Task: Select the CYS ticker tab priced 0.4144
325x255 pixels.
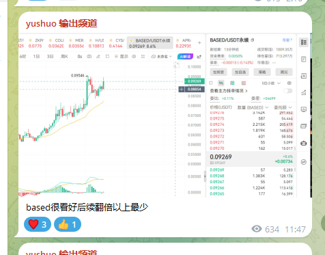Action: (x=117, y=43)
